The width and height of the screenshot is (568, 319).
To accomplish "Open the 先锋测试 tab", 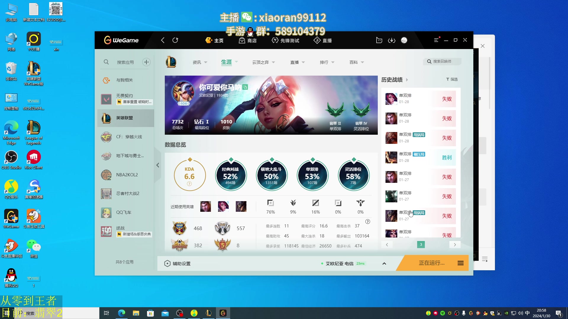I will pos(285,40).
